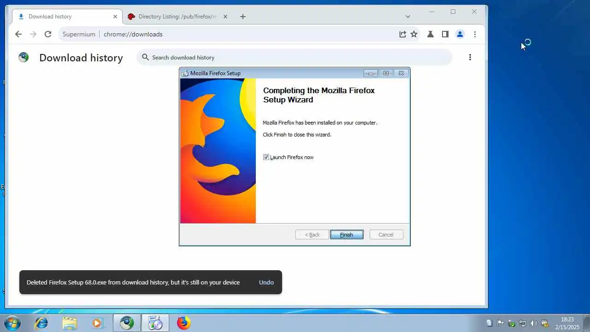Click the Share icon in address bar
Screen dimensions: 590x332
(402, 34)
